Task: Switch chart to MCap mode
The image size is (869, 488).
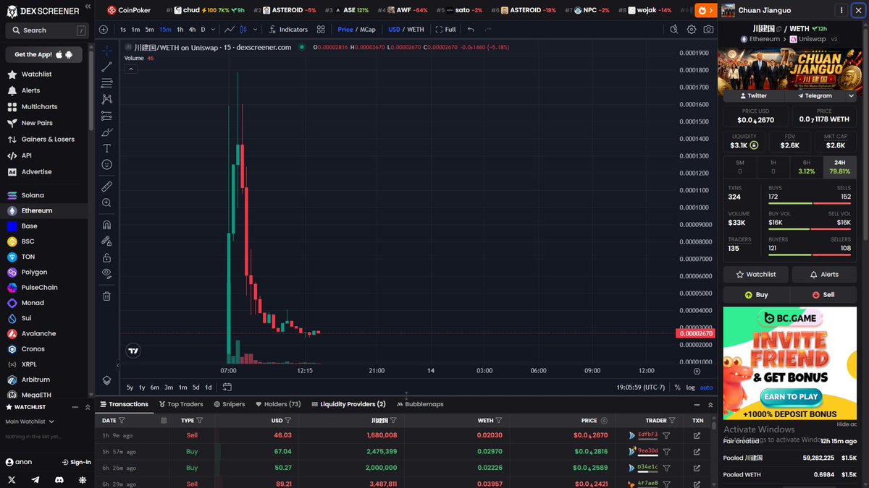Action: pyautogui.click(x=367, y=30)
